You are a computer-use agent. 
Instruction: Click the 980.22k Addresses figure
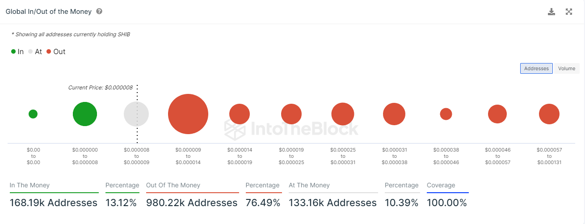coord(192,203)
